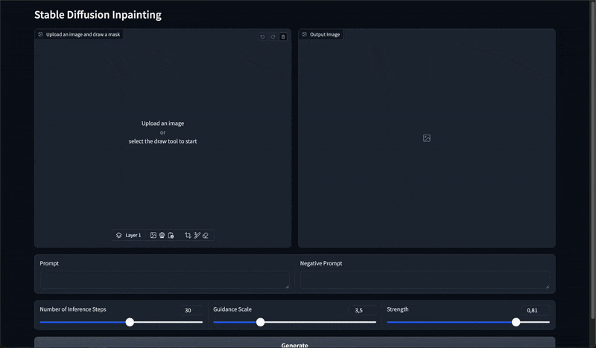Open the layers icon beside Layer 1
Image resolution: width=596 pixels, height=348 pixels.
click(x=119, y=235)
